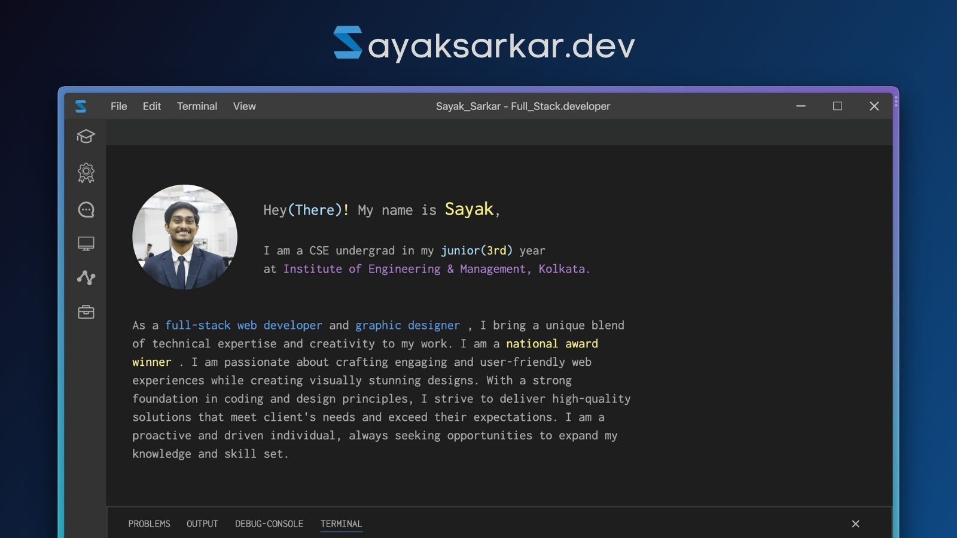Click Sayak's profile photo
The width and height of the screenshot is (957, 538).
[185, 237]
